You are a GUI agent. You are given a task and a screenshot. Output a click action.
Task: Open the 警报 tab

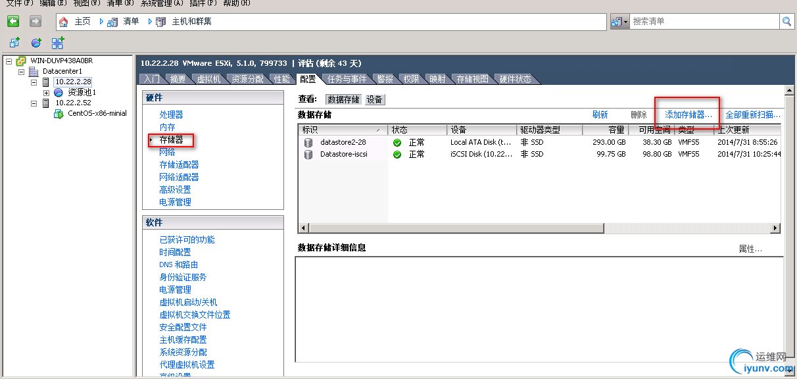click(x=385, y=79)
